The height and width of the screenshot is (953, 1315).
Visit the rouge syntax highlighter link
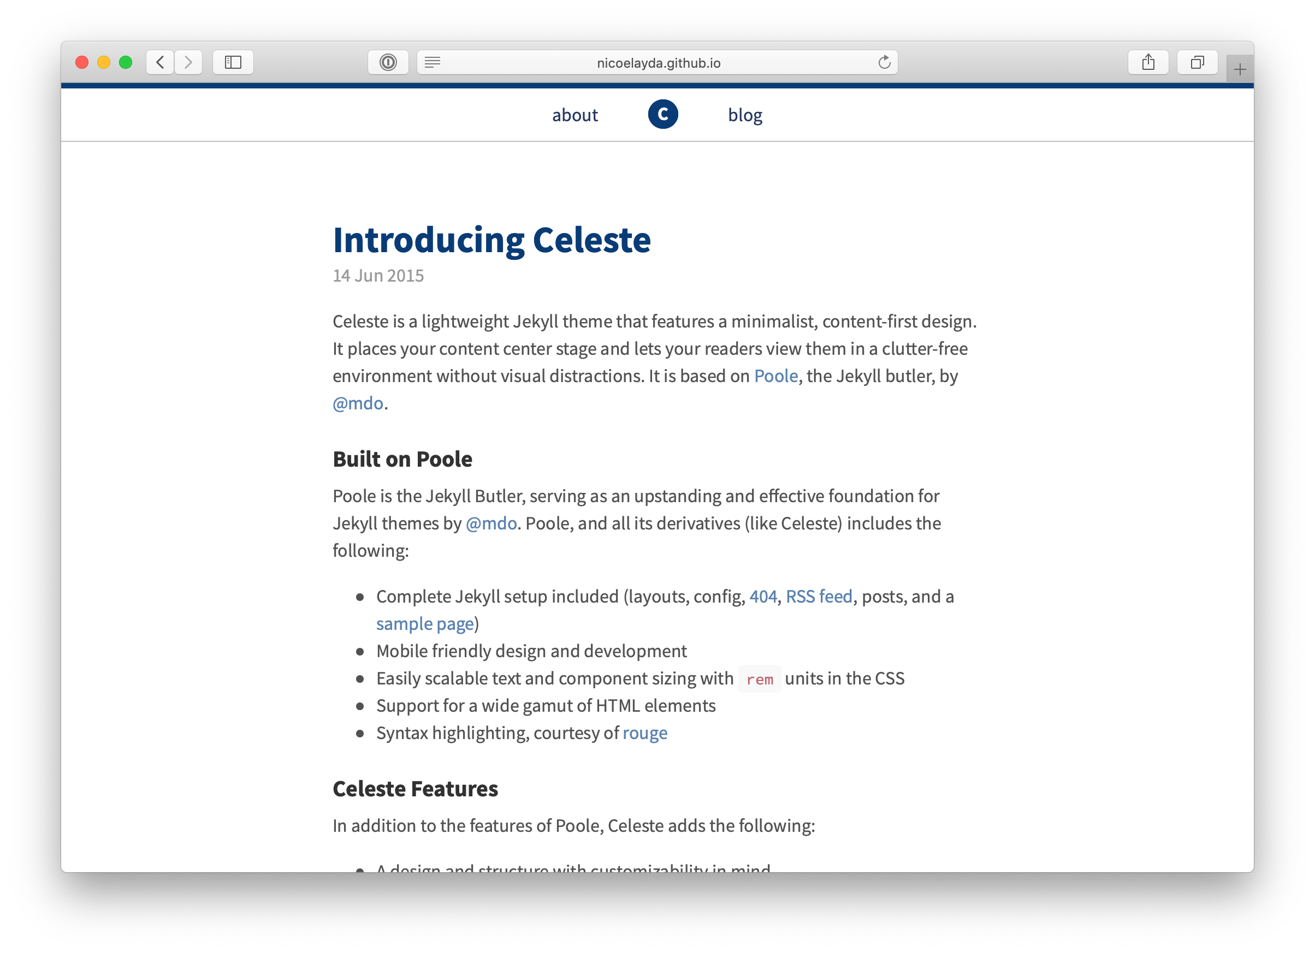click(645, 733)
